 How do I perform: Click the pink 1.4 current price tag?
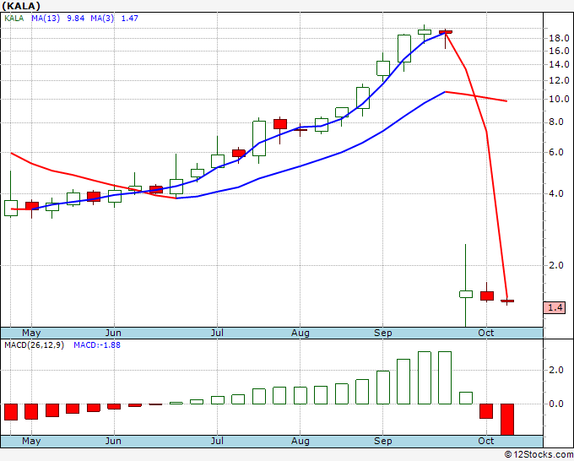coord(555,307)
